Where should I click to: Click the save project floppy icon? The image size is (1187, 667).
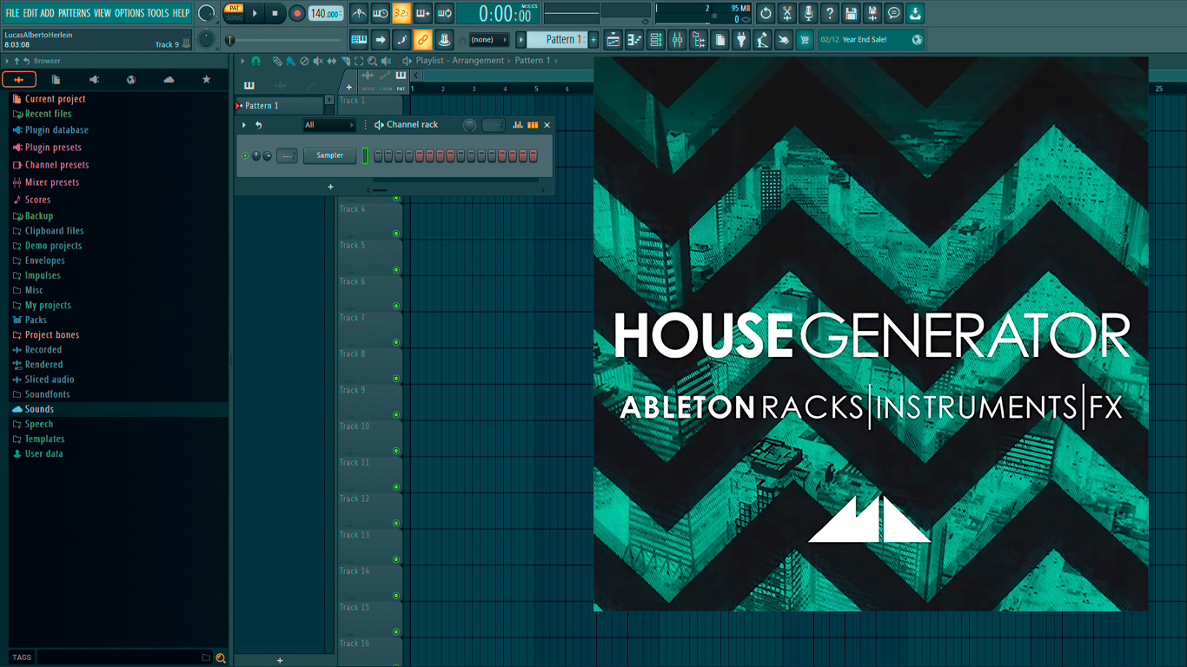[x=852, y=13]
